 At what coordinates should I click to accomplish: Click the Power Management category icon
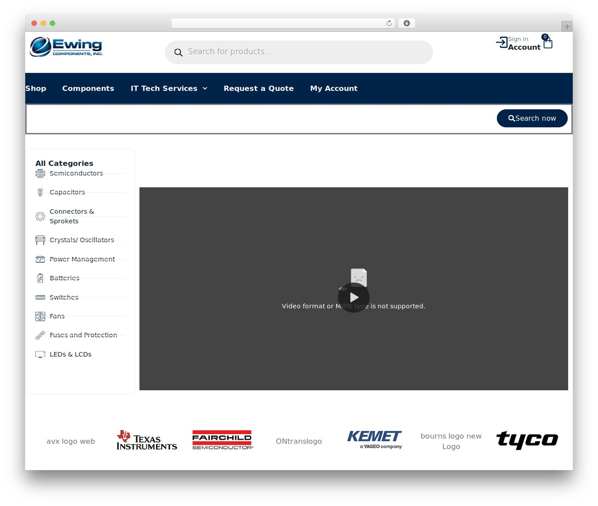click(x=40, y=259)
